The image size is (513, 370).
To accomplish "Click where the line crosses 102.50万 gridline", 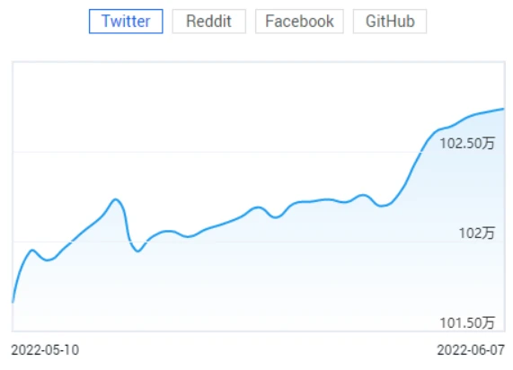I will click(421, 152).
